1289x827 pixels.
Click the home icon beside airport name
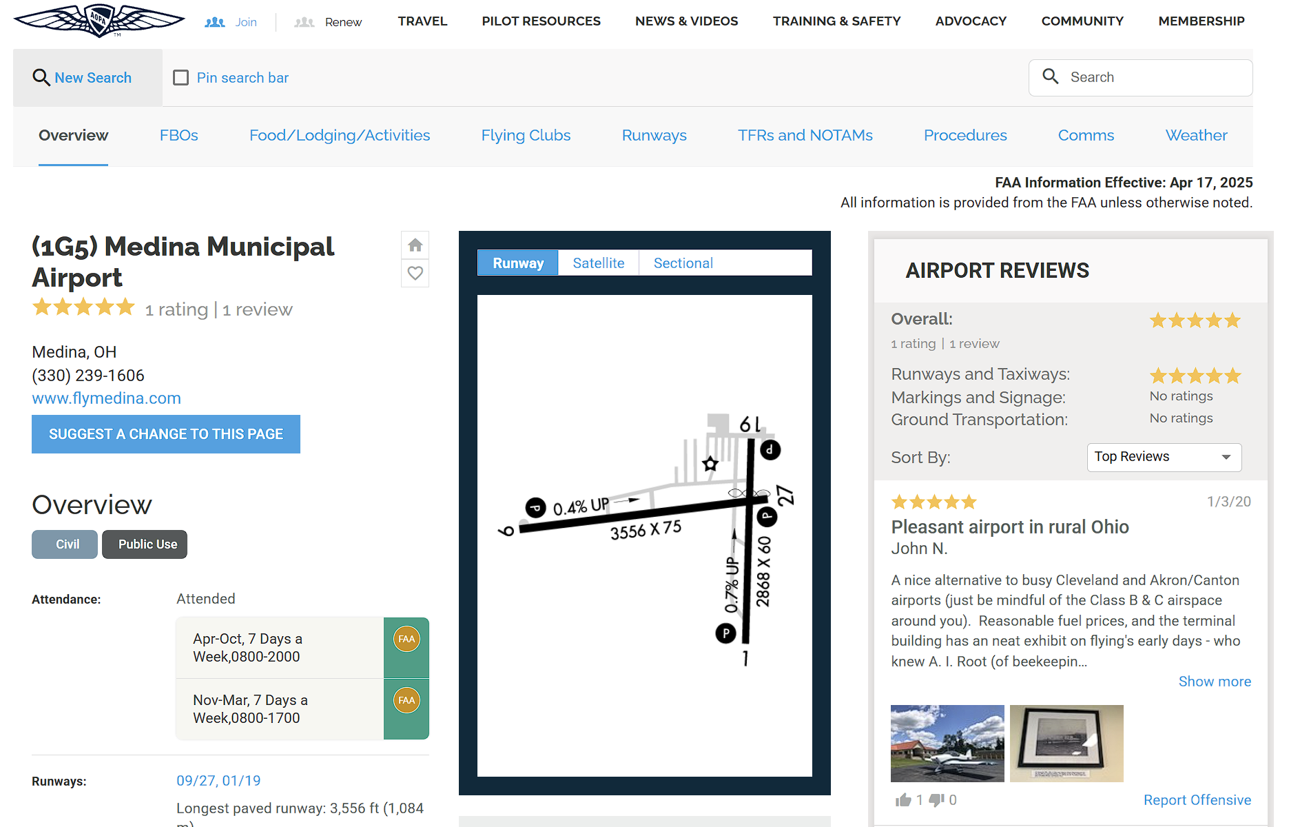pos(415,245)
